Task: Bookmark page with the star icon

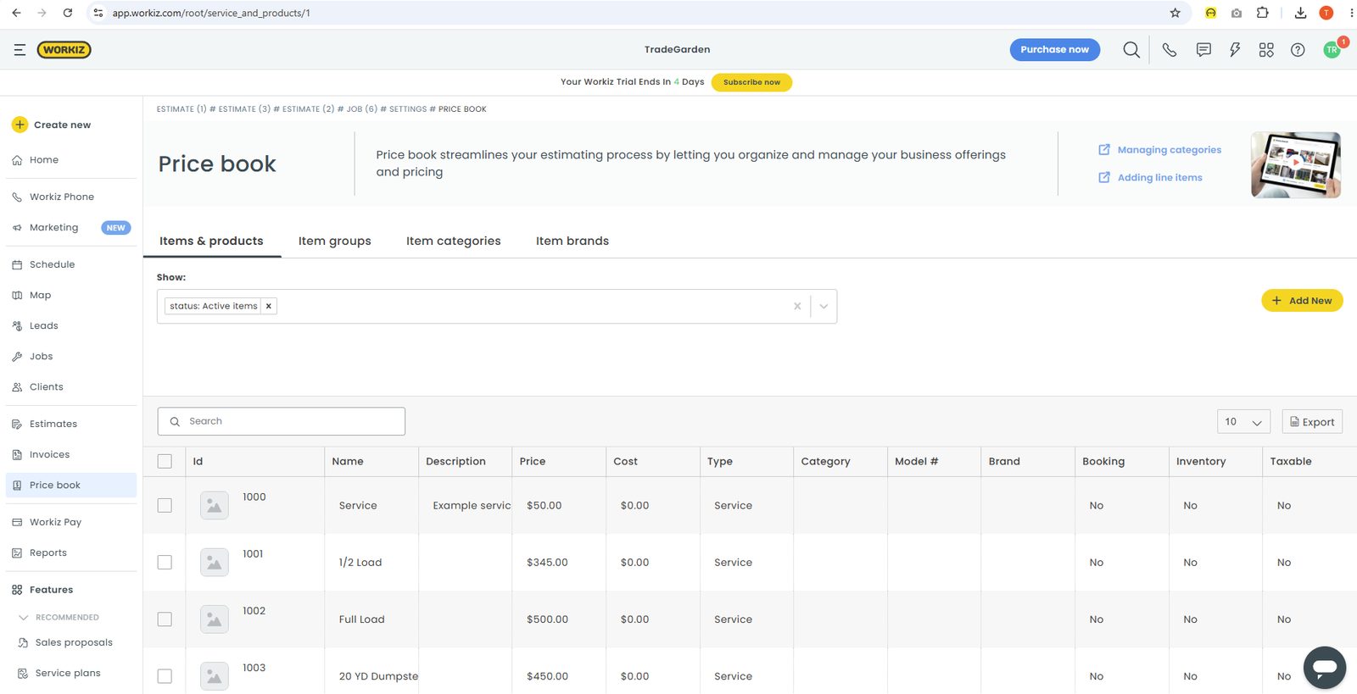Action: click(1175, 13)
